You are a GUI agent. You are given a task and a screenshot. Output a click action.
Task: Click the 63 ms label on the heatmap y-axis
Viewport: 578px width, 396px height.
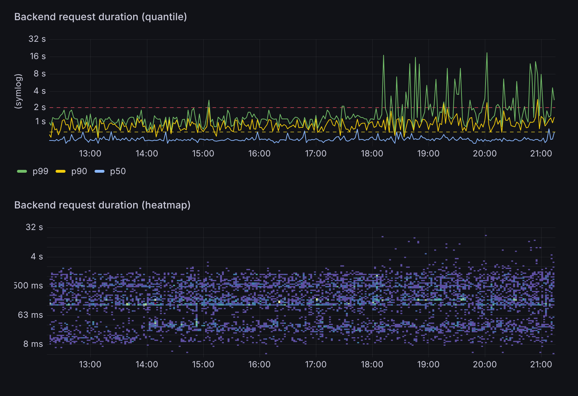[30, 315]
